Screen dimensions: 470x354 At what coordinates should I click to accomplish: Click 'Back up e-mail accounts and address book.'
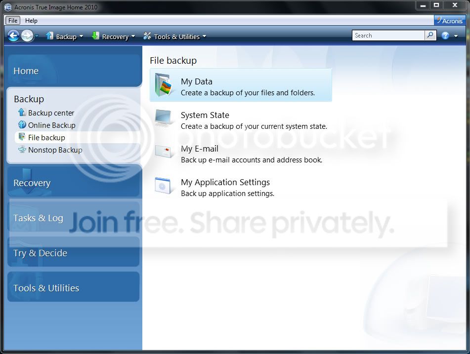coord(252,160)
